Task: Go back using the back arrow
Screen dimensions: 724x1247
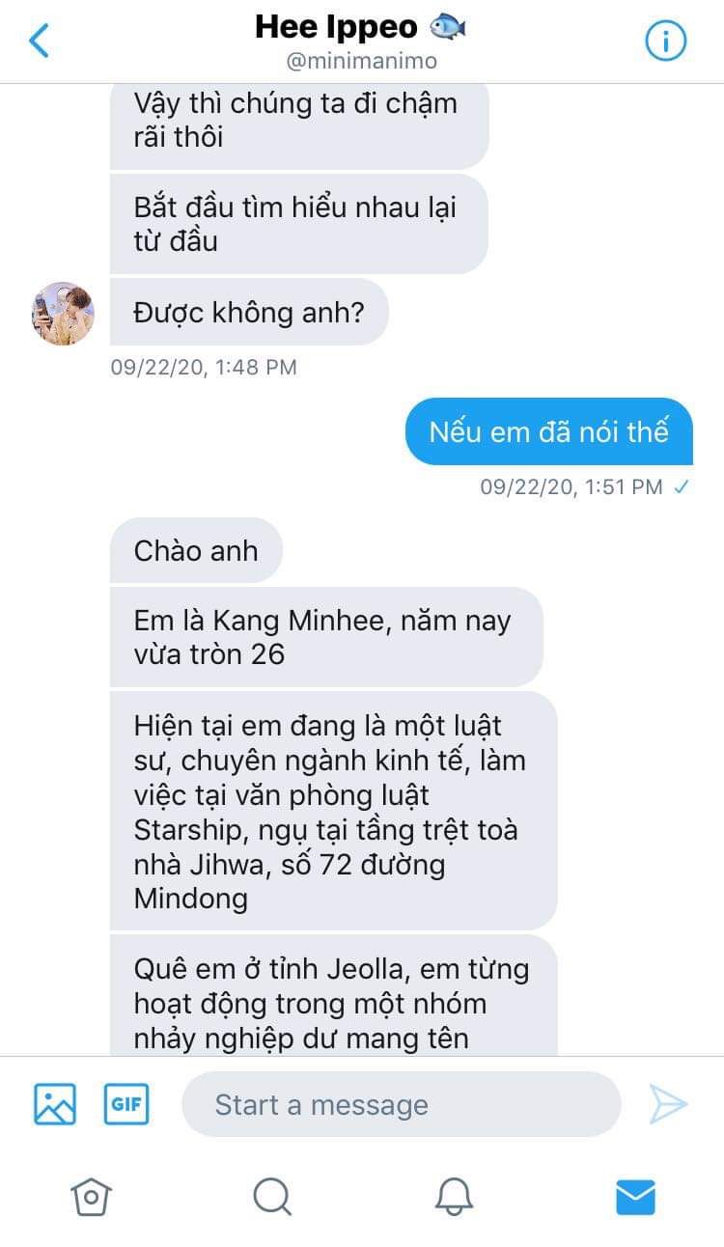Action: (39, 42)
